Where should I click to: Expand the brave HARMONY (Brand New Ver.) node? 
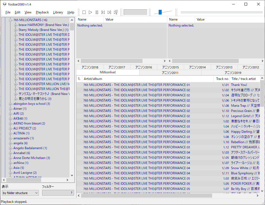point(16,25)
